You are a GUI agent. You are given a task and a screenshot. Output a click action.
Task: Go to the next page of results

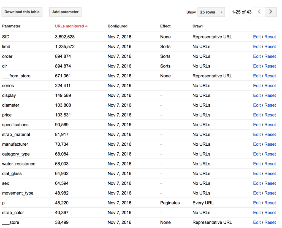pyautogui.click(x=271, y=12)
